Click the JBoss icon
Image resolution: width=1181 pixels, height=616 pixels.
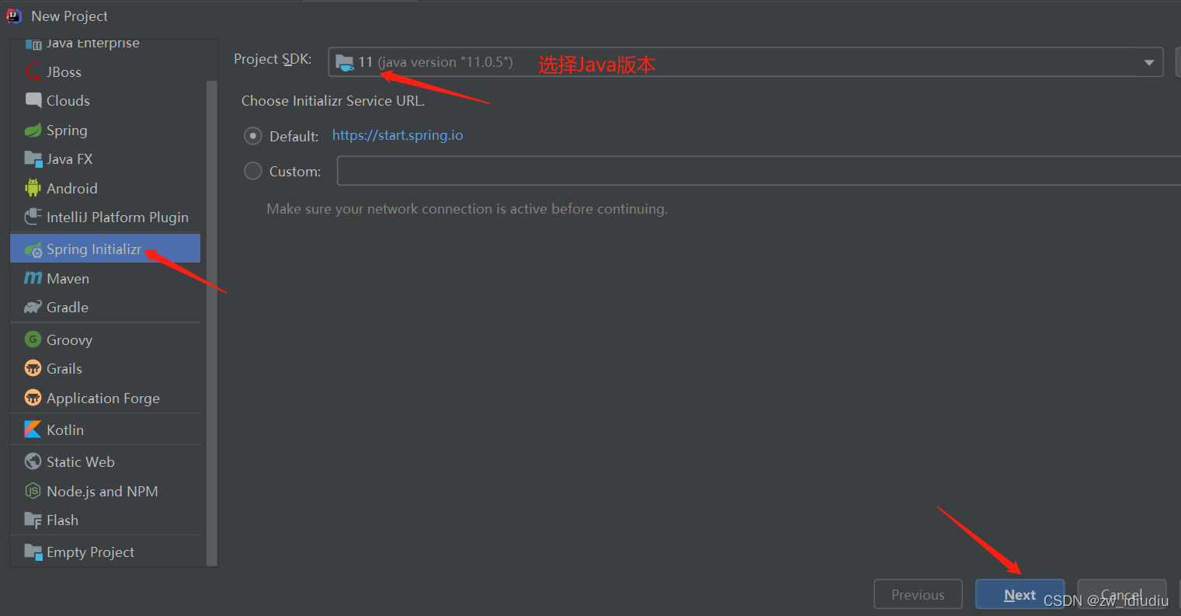(33, 72)
